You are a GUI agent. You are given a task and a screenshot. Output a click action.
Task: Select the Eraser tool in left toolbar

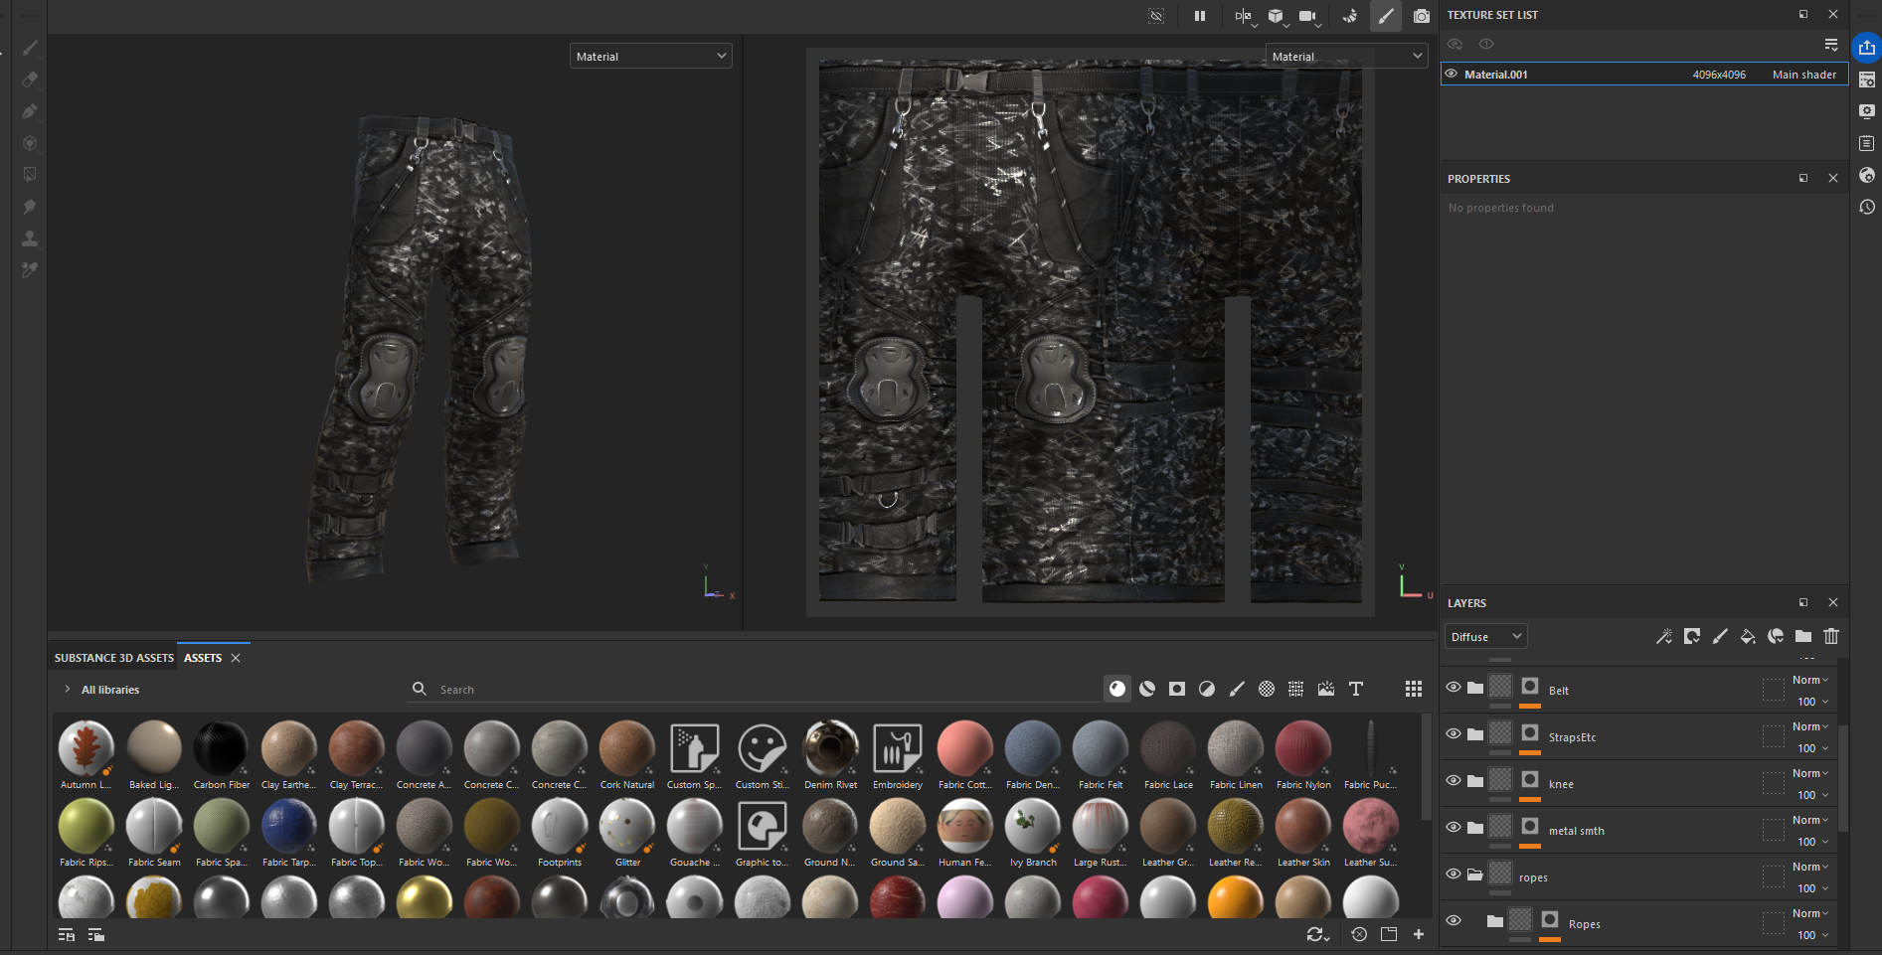pos(30,80)
